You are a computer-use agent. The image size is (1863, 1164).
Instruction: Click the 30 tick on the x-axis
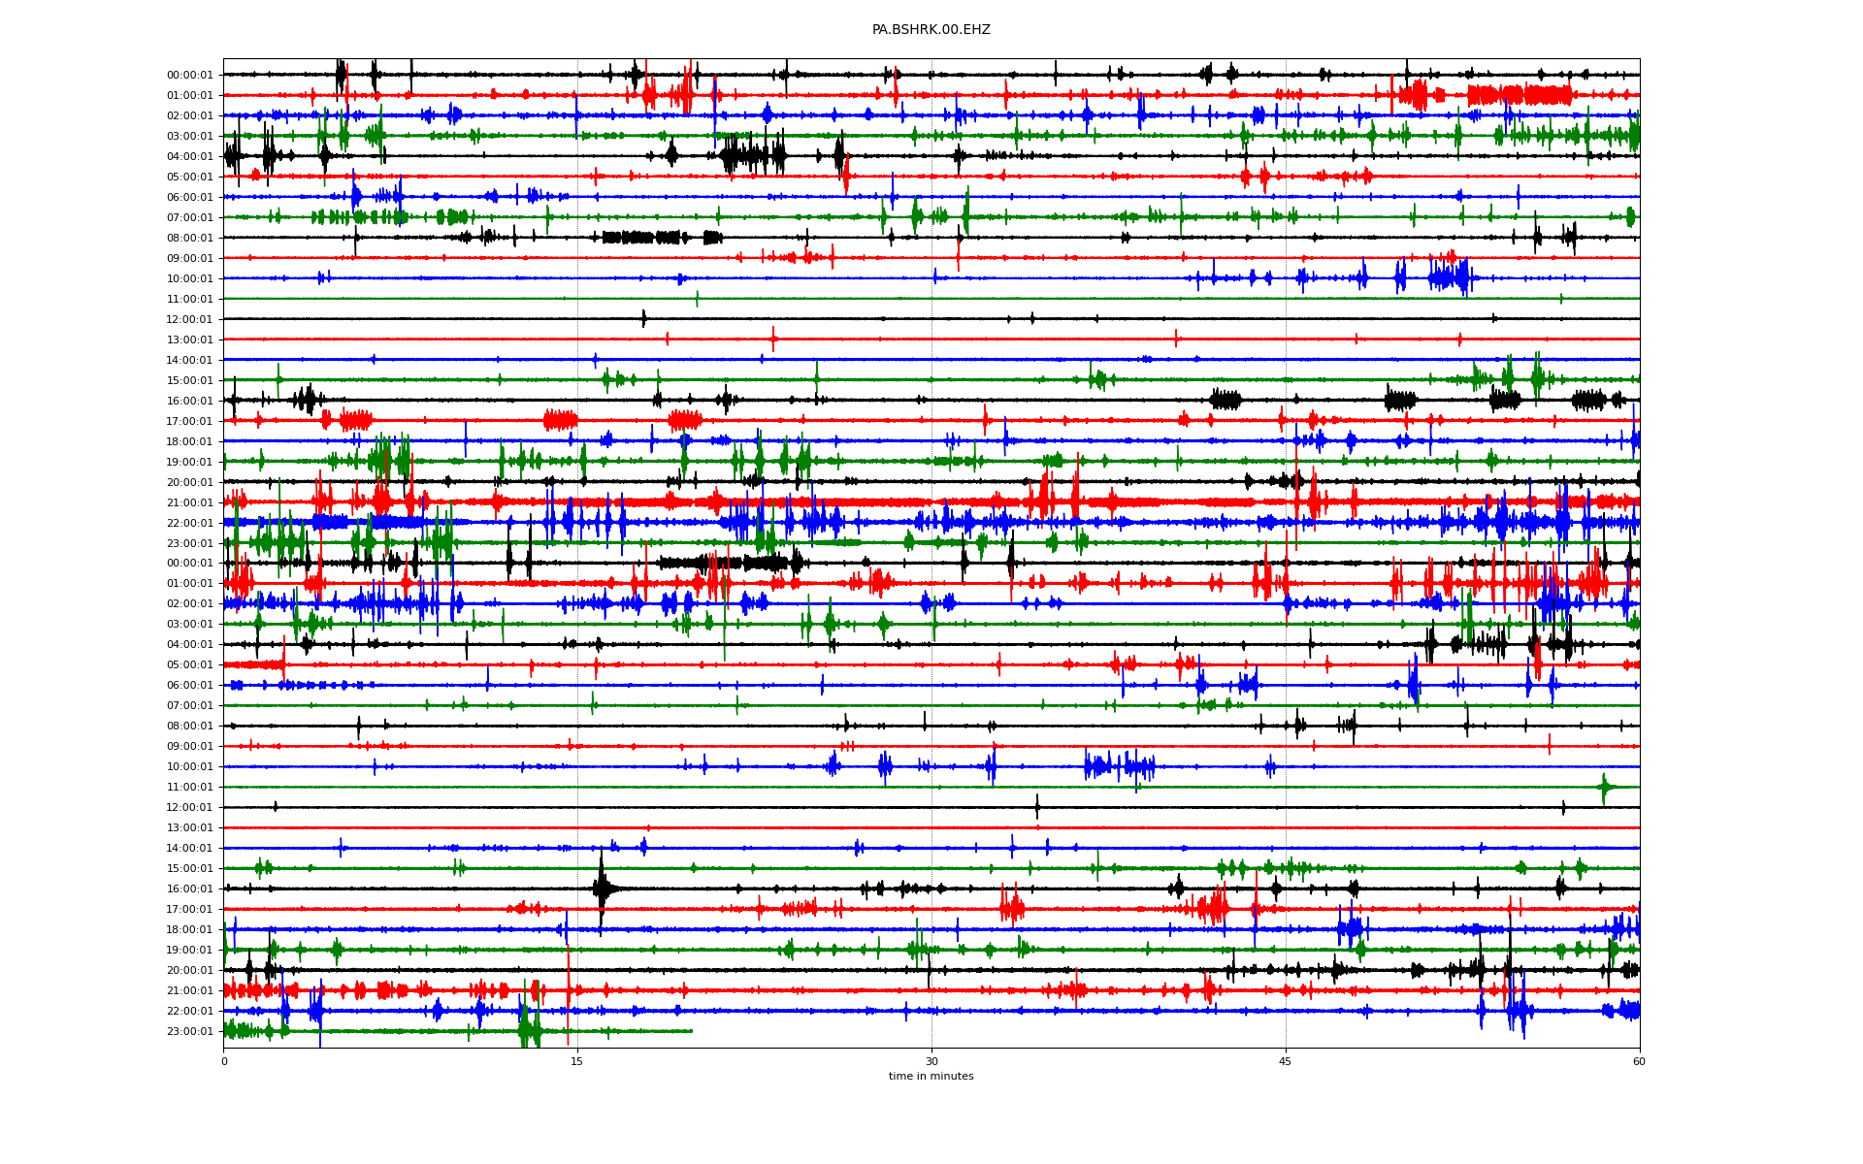click(931, 1061)
